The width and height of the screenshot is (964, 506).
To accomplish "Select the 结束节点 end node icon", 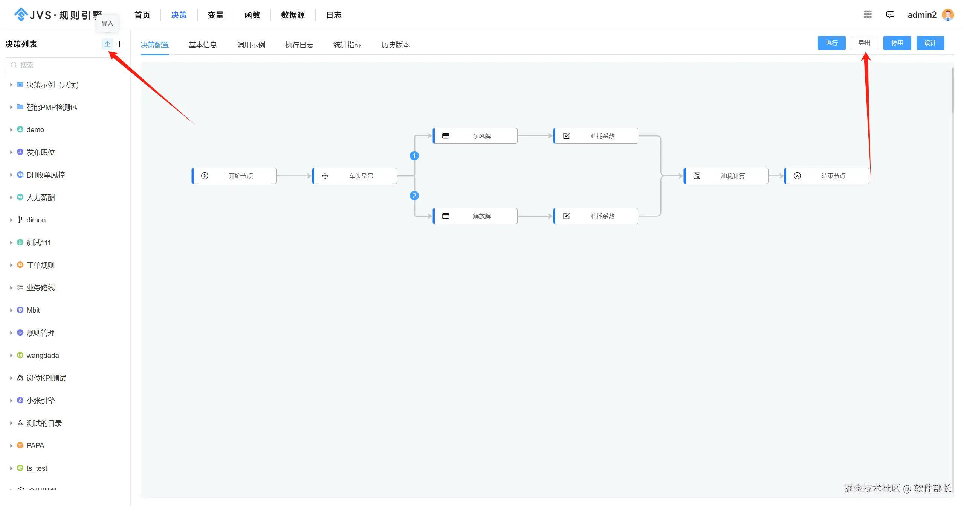I will pos(797,176).
